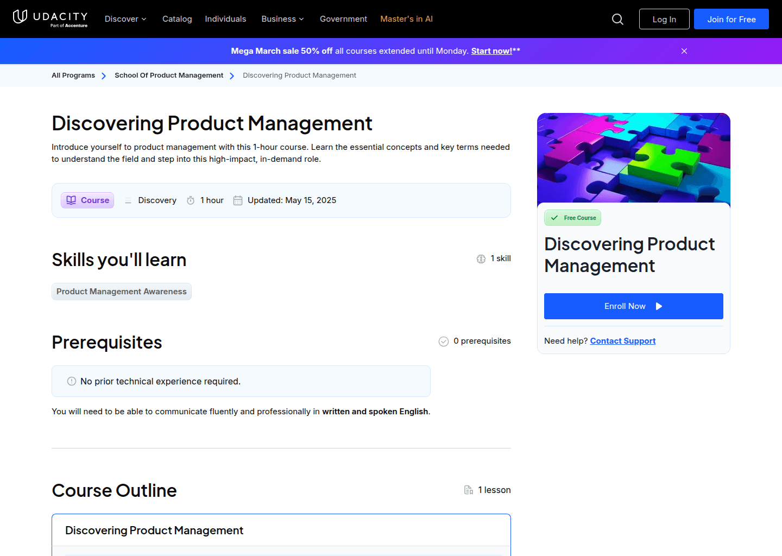This screenshot has width=782, height=556.
Task: Click the checkmark icon beside 0 prerequisites
Action: 443,341
